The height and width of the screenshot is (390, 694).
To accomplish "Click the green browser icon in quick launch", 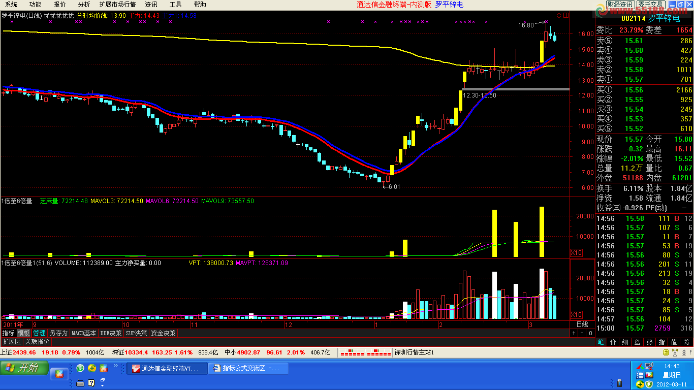I will pos(80,368).
